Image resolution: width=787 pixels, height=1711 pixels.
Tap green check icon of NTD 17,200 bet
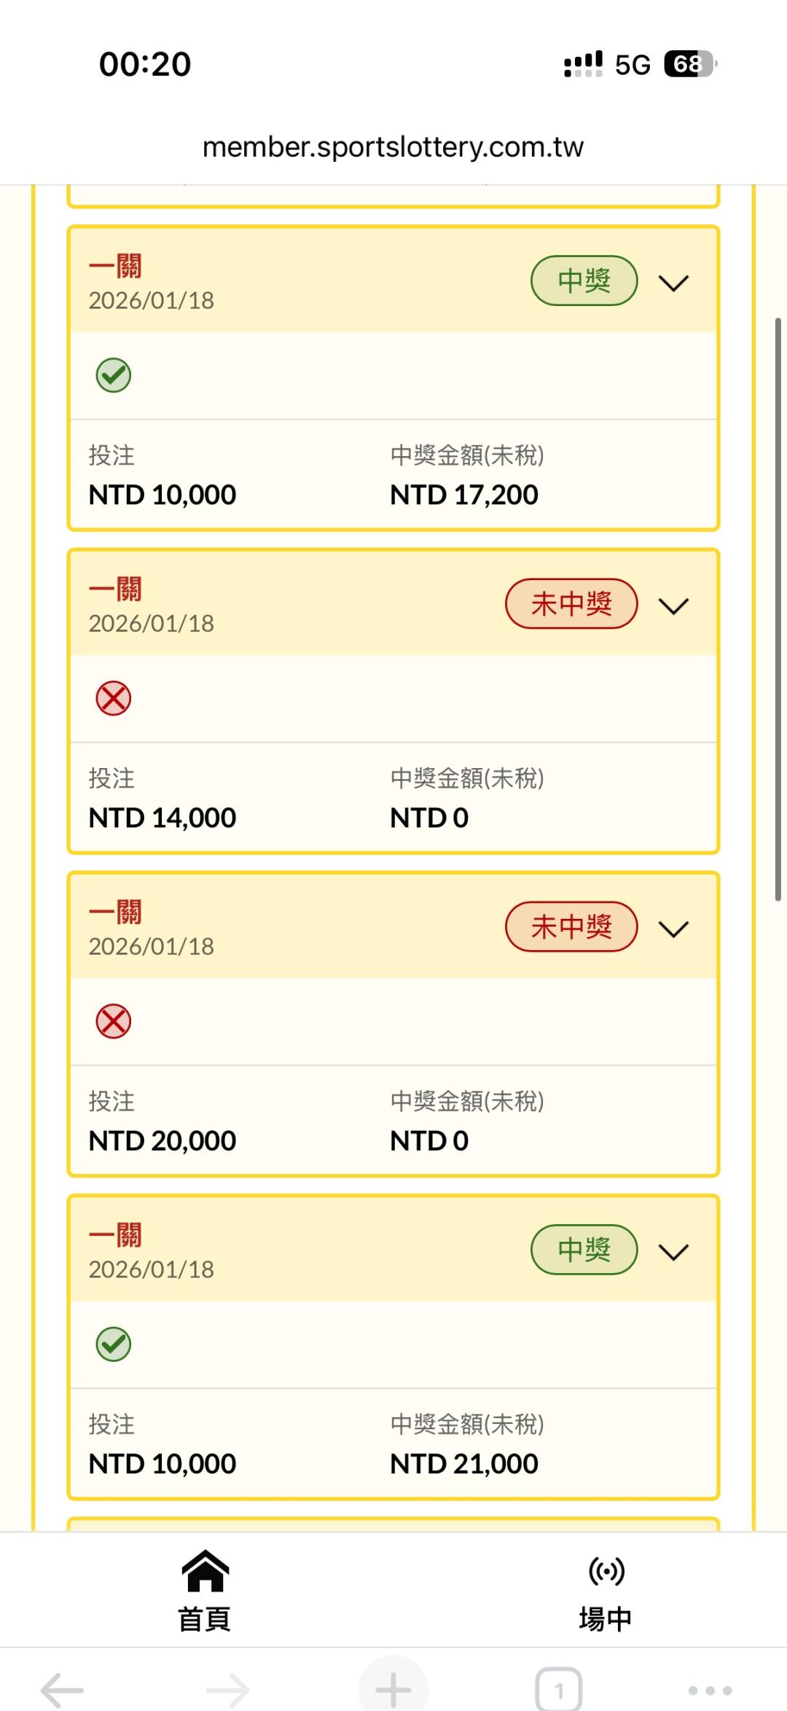114,375
